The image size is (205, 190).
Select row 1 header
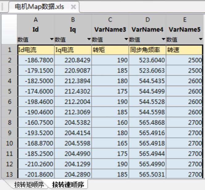pos(9,50)
